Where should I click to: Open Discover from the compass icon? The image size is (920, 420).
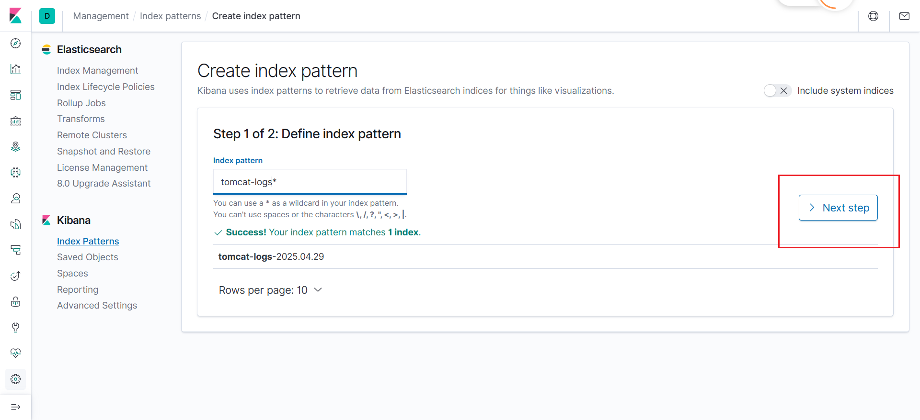15,44
